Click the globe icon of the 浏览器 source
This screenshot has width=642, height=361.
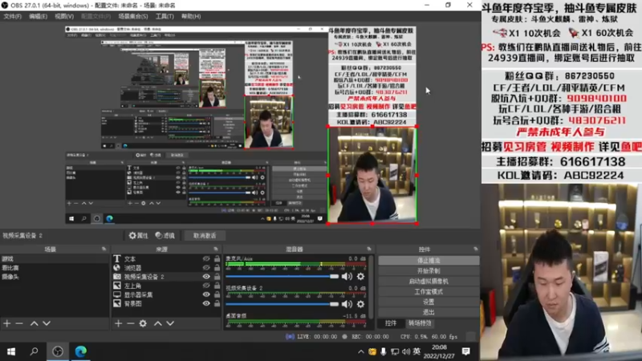117,268
